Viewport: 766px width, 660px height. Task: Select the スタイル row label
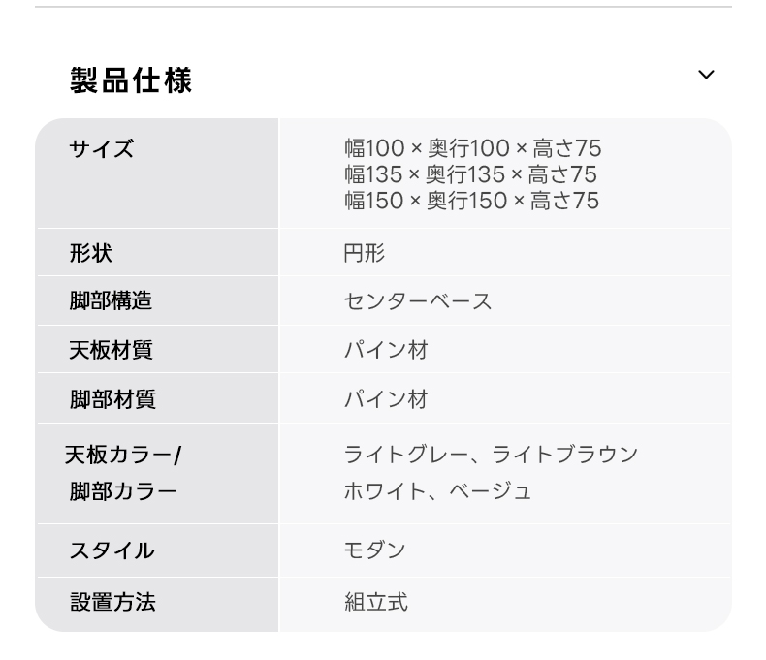click(x=112, y=550)
